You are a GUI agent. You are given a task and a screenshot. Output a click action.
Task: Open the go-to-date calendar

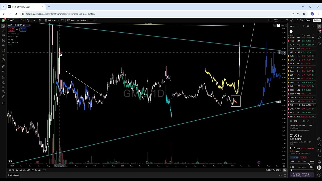(x=45, y=170)
